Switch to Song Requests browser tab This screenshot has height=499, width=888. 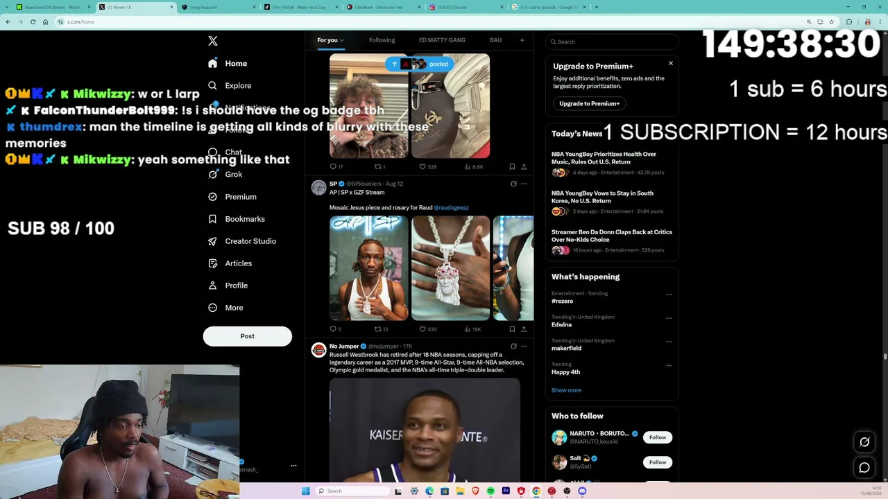pos(218,7)
